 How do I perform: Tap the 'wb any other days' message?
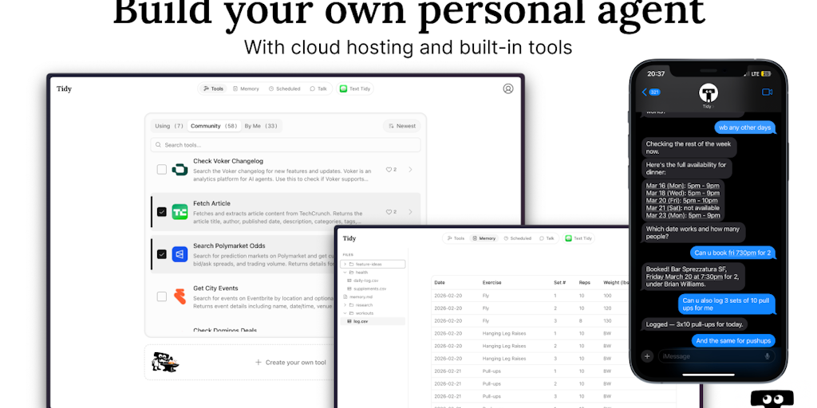coord(744,127)
